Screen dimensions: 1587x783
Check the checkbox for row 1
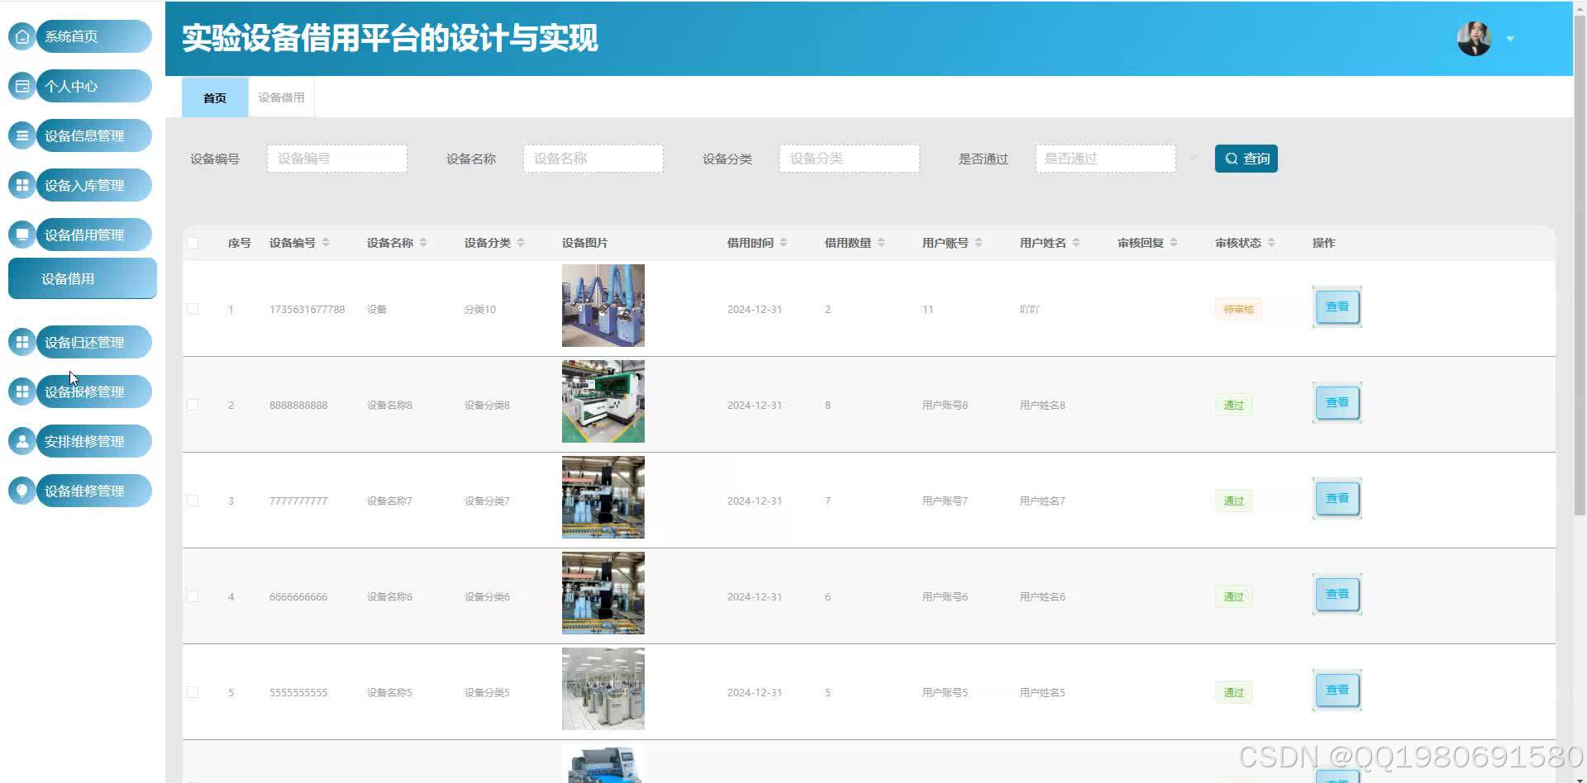point(193,309)
